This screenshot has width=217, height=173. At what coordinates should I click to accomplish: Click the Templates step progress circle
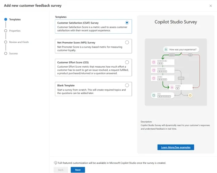pos(6,19)
